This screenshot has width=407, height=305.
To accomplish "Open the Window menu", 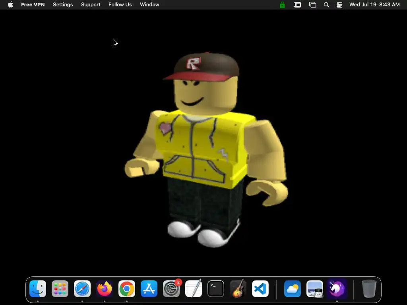I will 149,5.
